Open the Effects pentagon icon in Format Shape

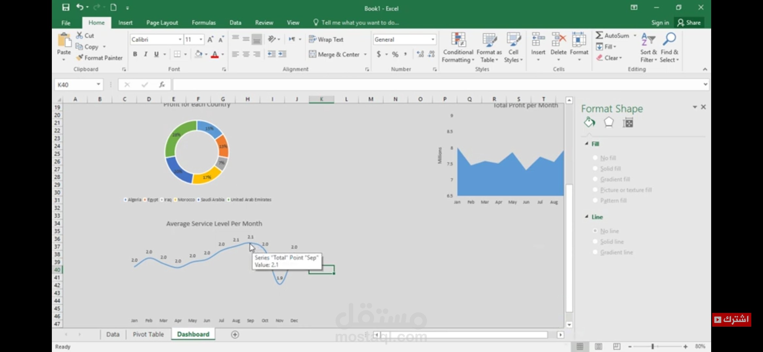[x=608, y=123]
